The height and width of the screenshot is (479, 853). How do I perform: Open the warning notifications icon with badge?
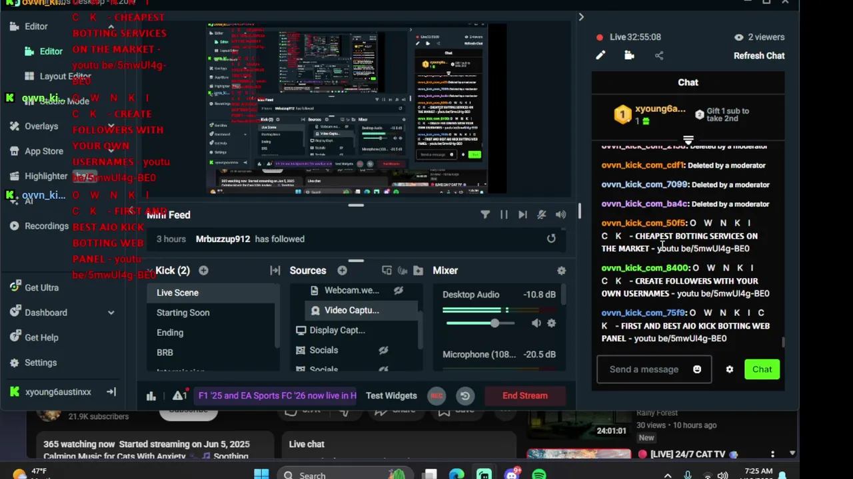[179, 395]
